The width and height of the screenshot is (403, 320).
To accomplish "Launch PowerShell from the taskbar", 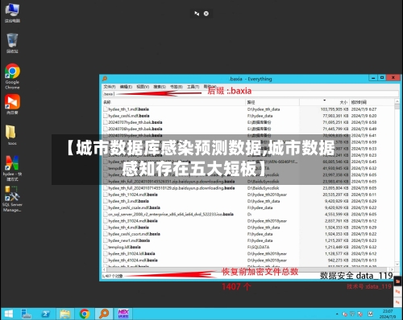I will coord(46,314).
